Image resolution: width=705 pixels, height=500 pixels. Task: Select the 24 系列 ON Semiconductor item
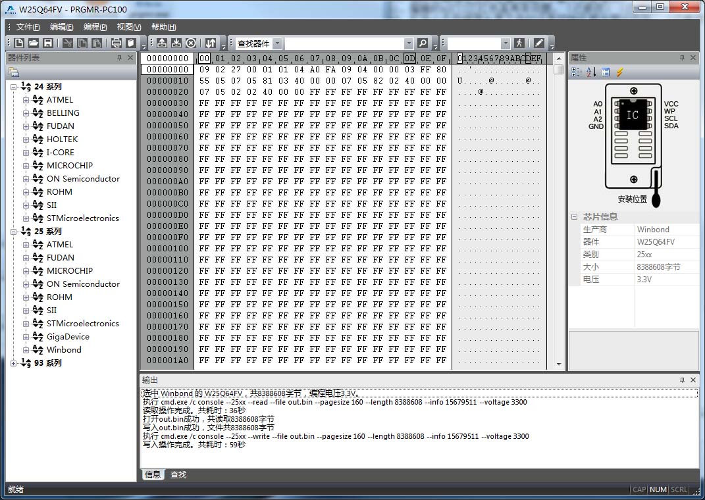coord(83,179)
